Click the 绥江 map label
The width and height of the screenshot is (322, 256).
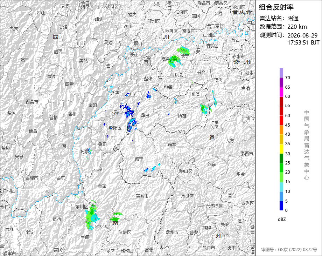click(x=134, y=55)
